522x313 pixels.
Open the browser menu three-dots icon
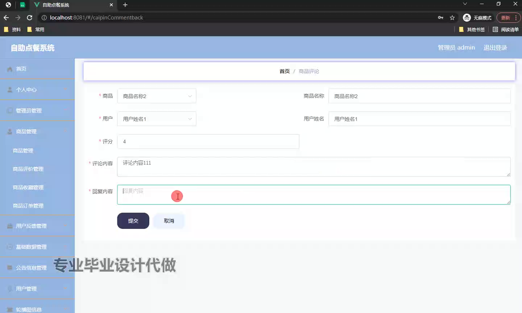pyautogui.click(x=515, y=17)
